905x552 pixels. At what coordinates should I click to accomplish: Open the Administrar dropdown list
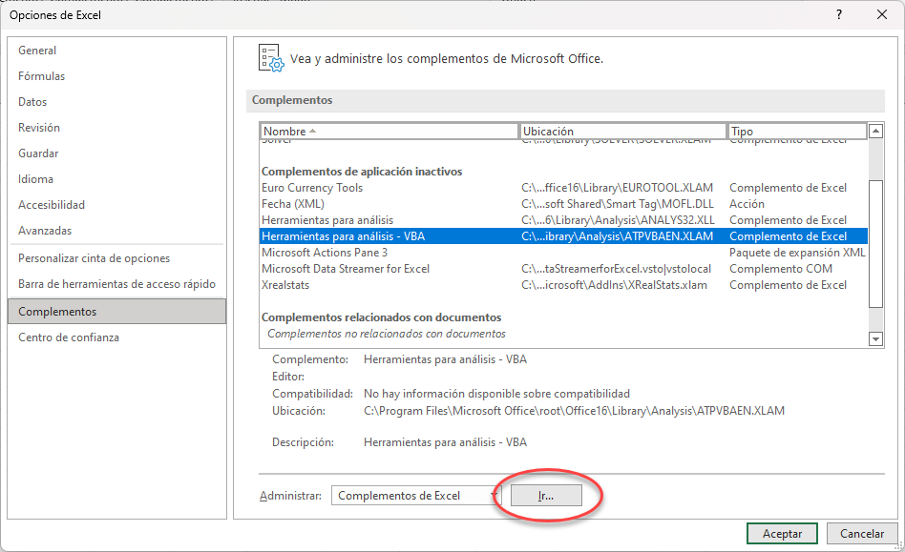coord(416,496)
